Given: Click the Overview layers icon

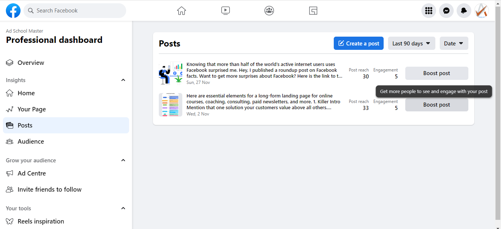Looking at the screenshot, I should (x=10, y=63).
